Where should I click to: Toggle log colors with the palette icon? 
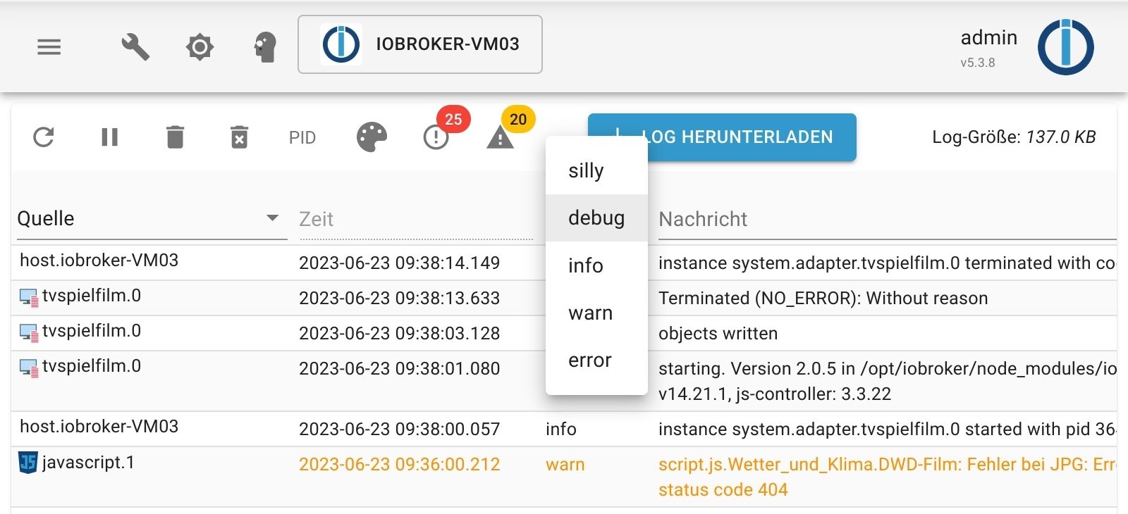pos(372,137)
